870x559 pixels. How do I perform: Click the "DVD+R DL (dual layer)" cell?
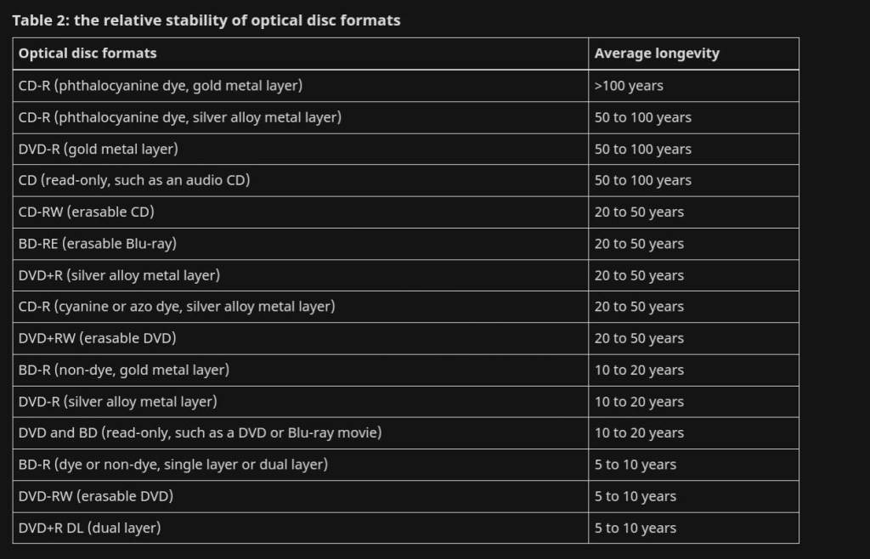point(90,528)
